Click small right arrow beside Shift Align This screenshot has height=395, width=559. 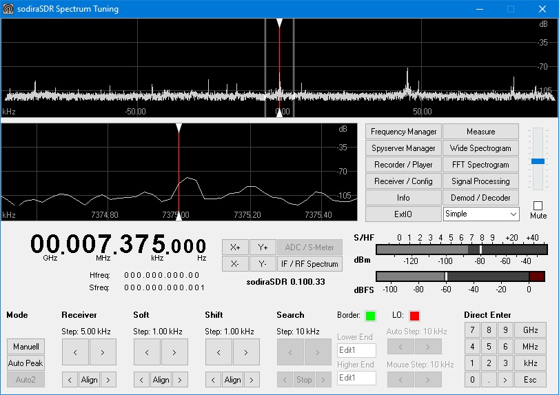252,380
